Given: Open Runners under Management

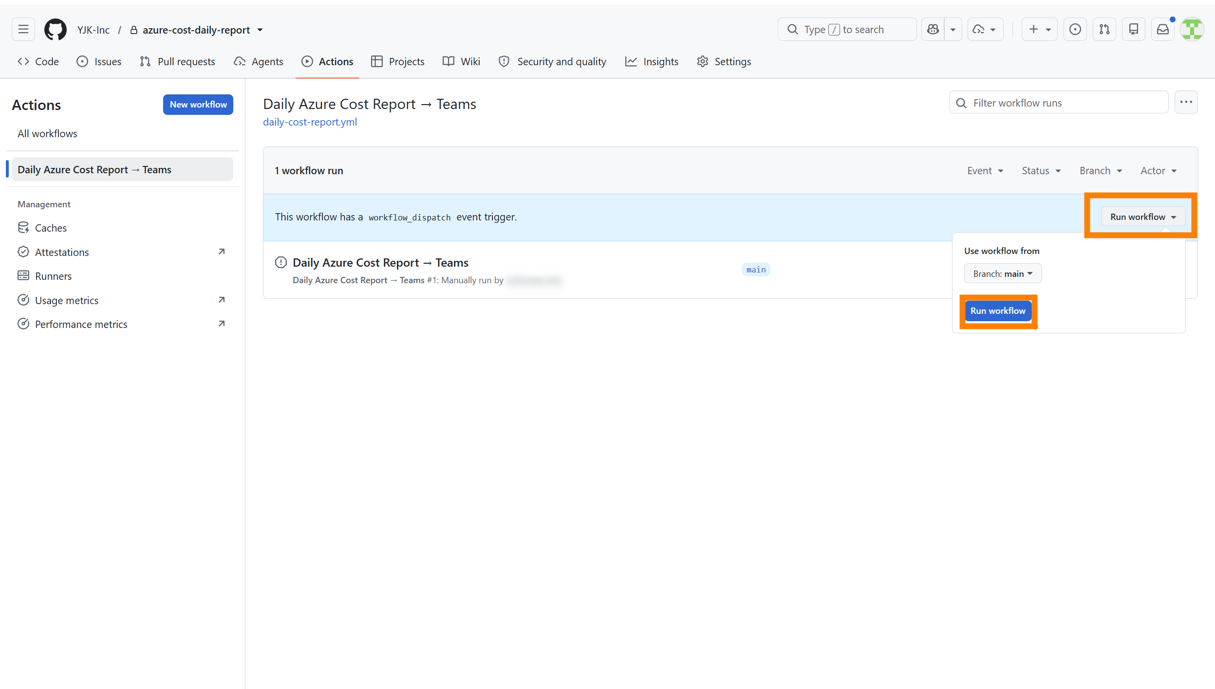Looking at the screenshot, I should [x=122, y=276].
